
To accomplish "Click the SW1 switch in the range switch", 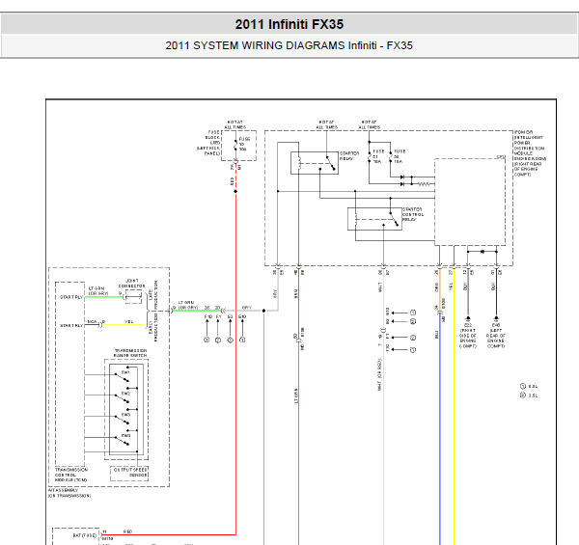I will coord(123,375).
